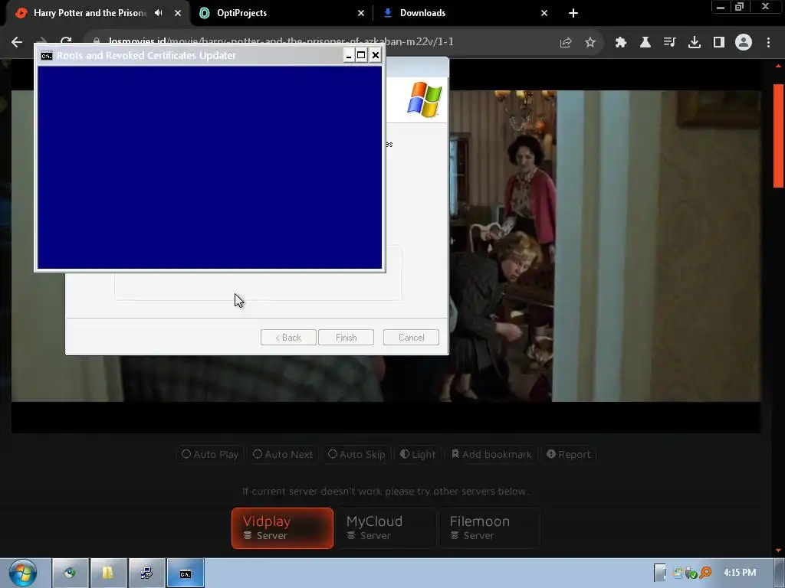Report the video using Report
This screenshot has width=785, height=588.
coord(568,455)
